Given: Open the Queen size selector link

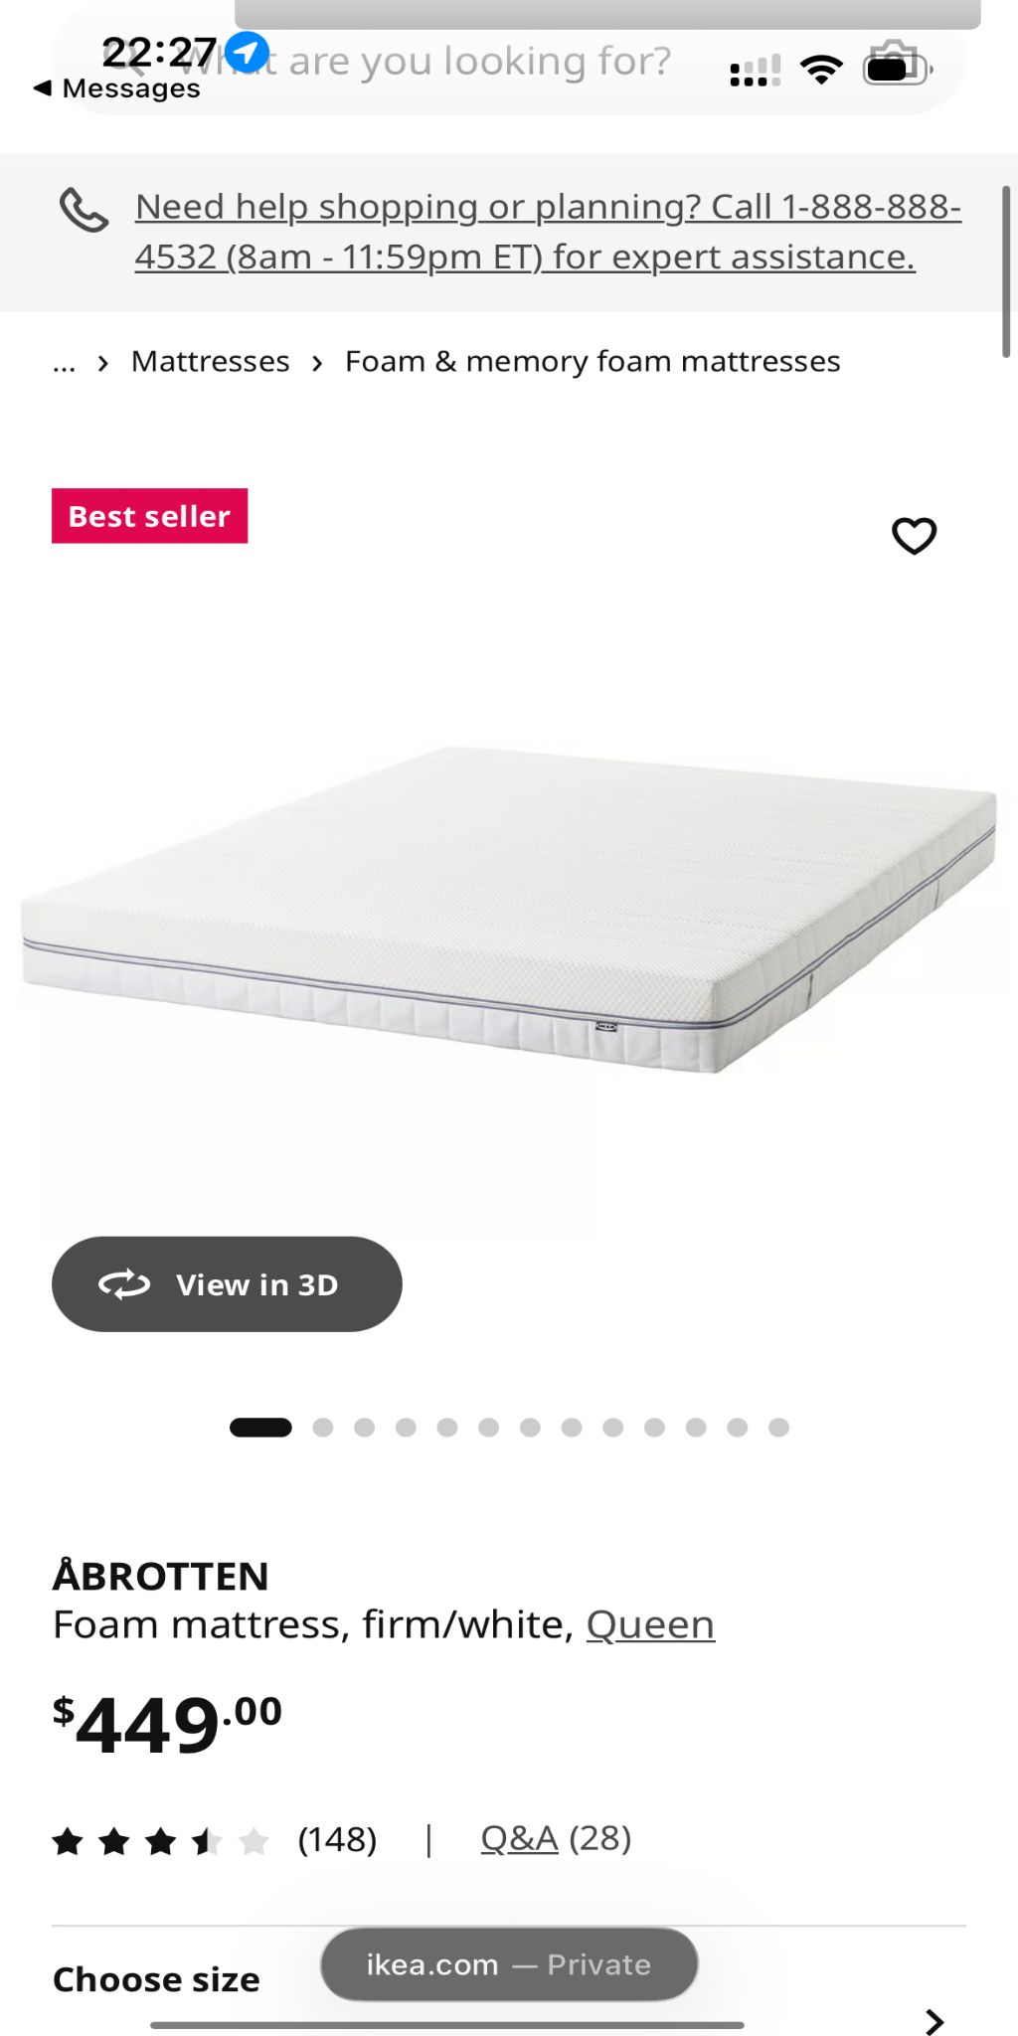Looking at the screenshot, I should tap(650, 1624).
